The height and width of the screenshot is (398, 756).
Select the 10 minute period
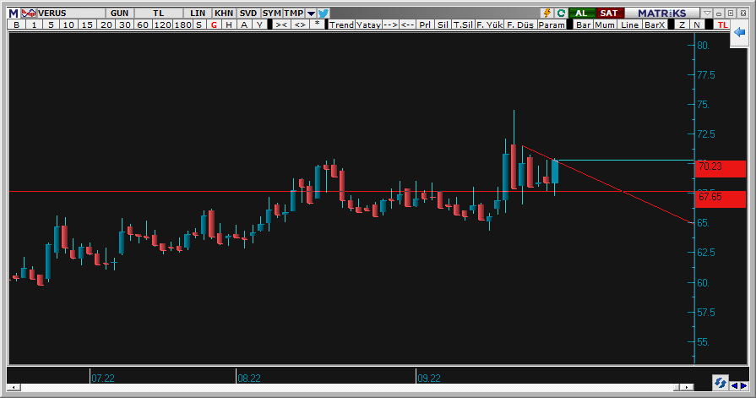(68, 25)
